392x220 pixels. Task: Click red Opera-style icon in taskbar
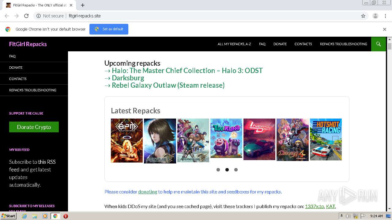coord(66,216)
